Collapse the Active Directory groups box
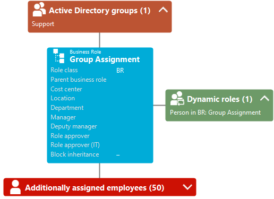This screenshot has width=274, height=199. tap(163, 10)
